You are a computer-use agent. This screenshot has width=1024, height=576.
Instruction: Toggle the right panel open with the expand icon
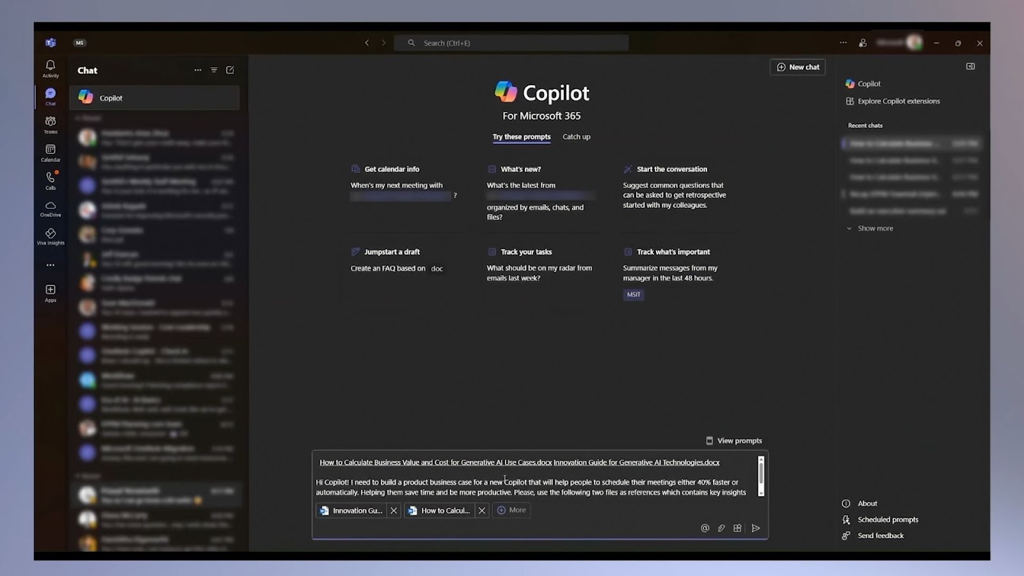[971, 66]
